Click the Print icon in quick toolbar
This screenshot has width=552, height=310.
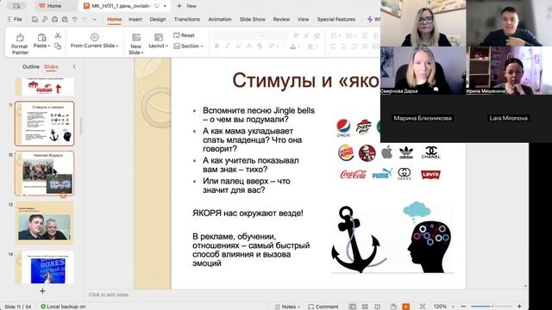(x=55, y=19)
